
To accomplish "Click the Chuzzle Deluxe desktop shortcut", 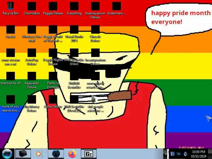I will pyautogui.click(x=95, y=34).
